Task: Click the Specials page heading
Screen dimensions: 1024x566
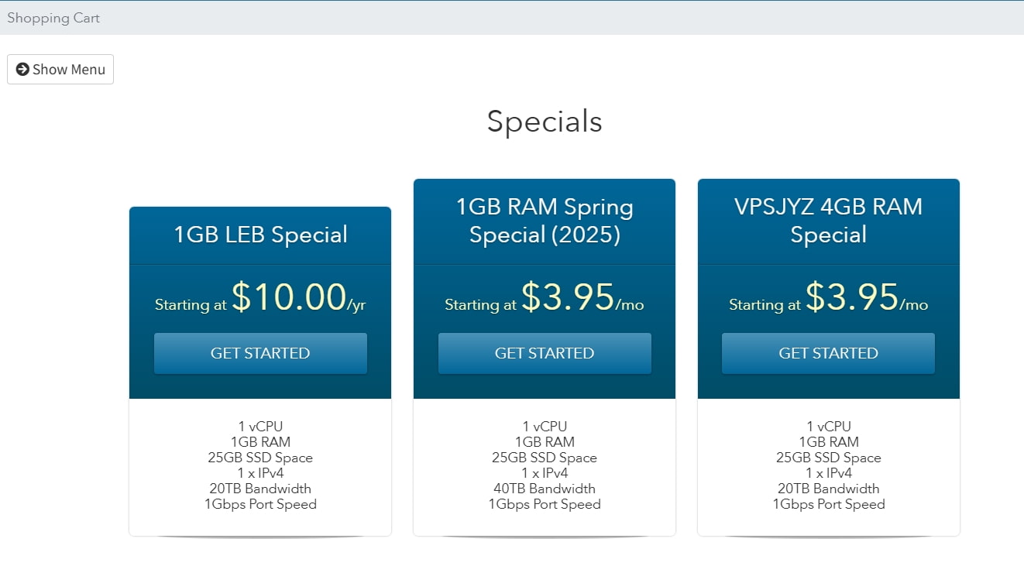Action: [x=544, y=122]
